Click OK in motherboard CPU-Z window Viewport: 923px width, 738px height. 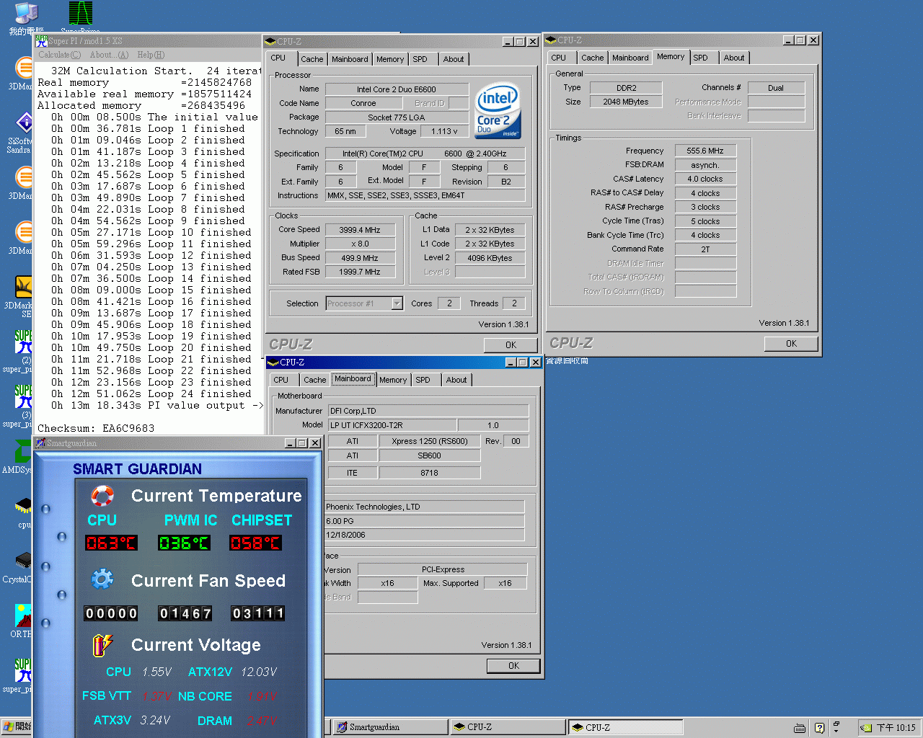[513, 666]
